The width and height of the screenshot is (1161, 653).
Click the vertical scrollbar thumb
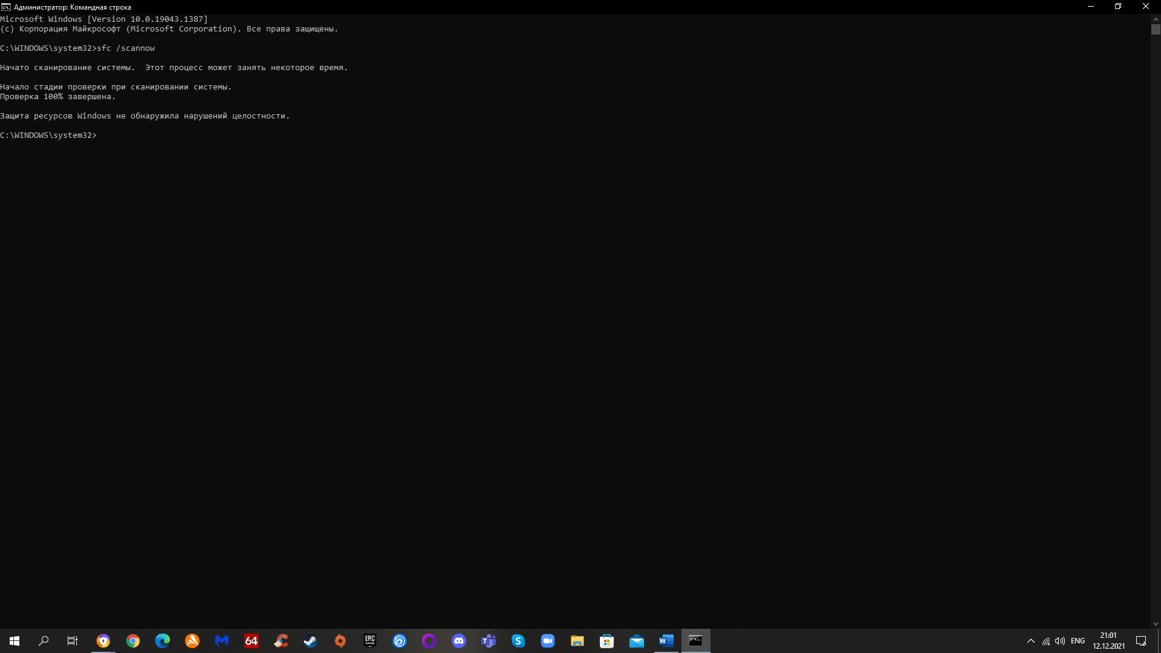(x=1156, y=30)
